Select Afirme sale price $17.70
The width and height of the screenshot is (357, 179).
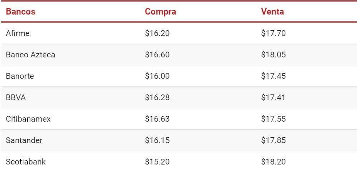coord(274,33)
